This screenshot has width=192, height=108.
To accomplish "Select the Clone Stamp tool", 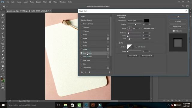I will point(3,37).
